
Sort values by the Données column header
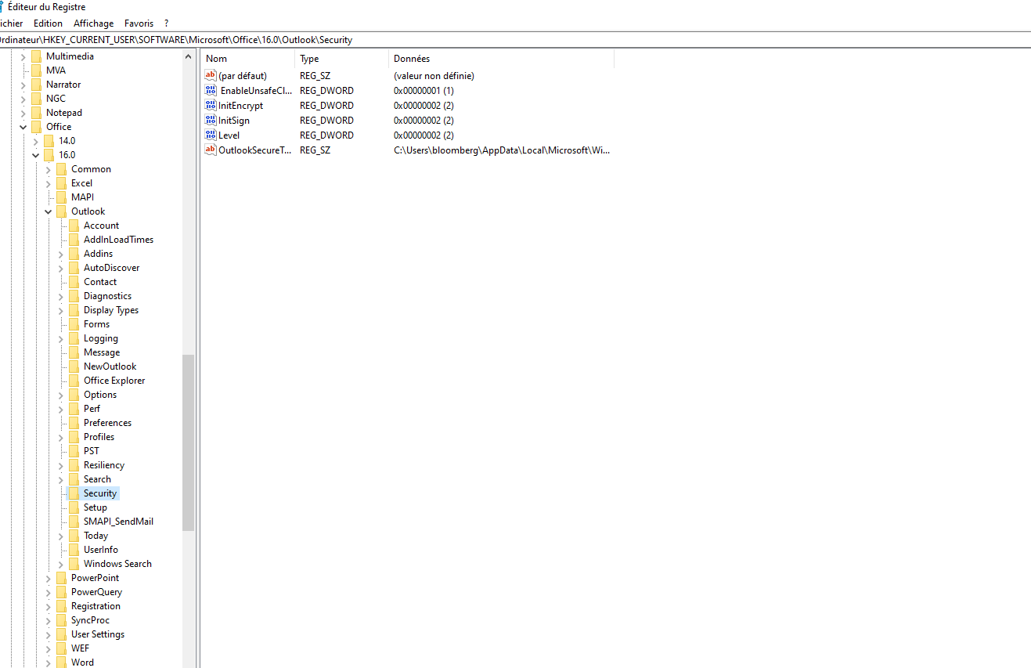[x=502, y=59]
